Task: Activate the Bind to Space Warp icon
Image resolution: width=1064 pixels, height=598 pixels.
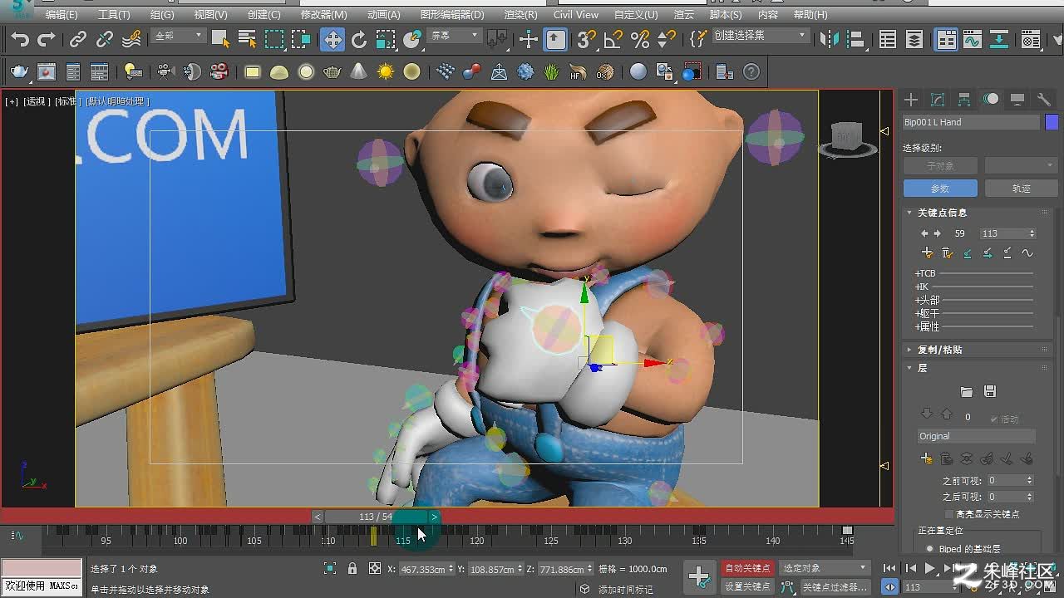Action: point(131,39)
